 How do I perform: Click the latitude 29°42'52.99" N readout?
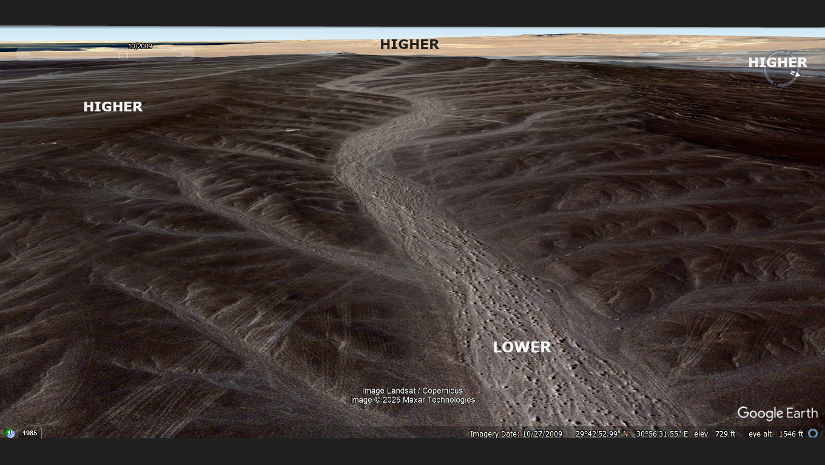click(602, 434)
